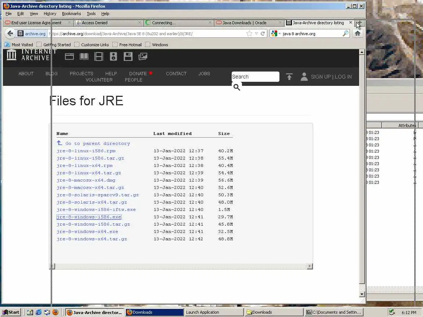Download jre-8-windows-i586.exe
423x317 pixels.
[x=89, y=217]
